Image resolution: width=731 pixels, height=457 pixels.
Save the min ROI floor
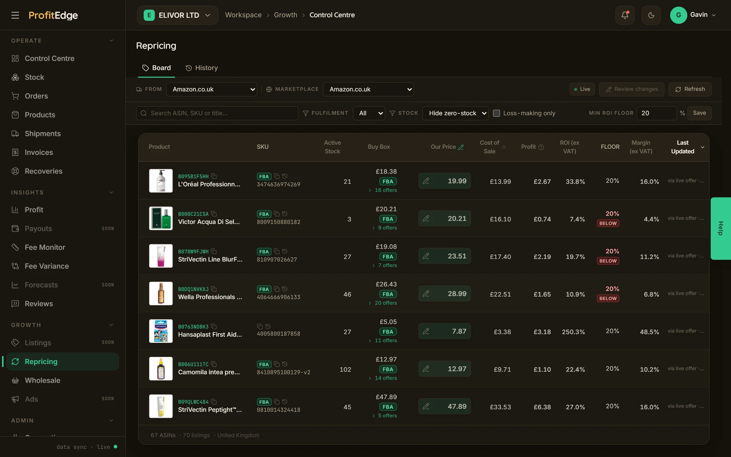[x=699, y=113]
